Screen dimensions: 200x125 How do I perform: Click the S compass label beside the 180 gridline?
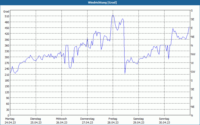(x=192, y=80)
